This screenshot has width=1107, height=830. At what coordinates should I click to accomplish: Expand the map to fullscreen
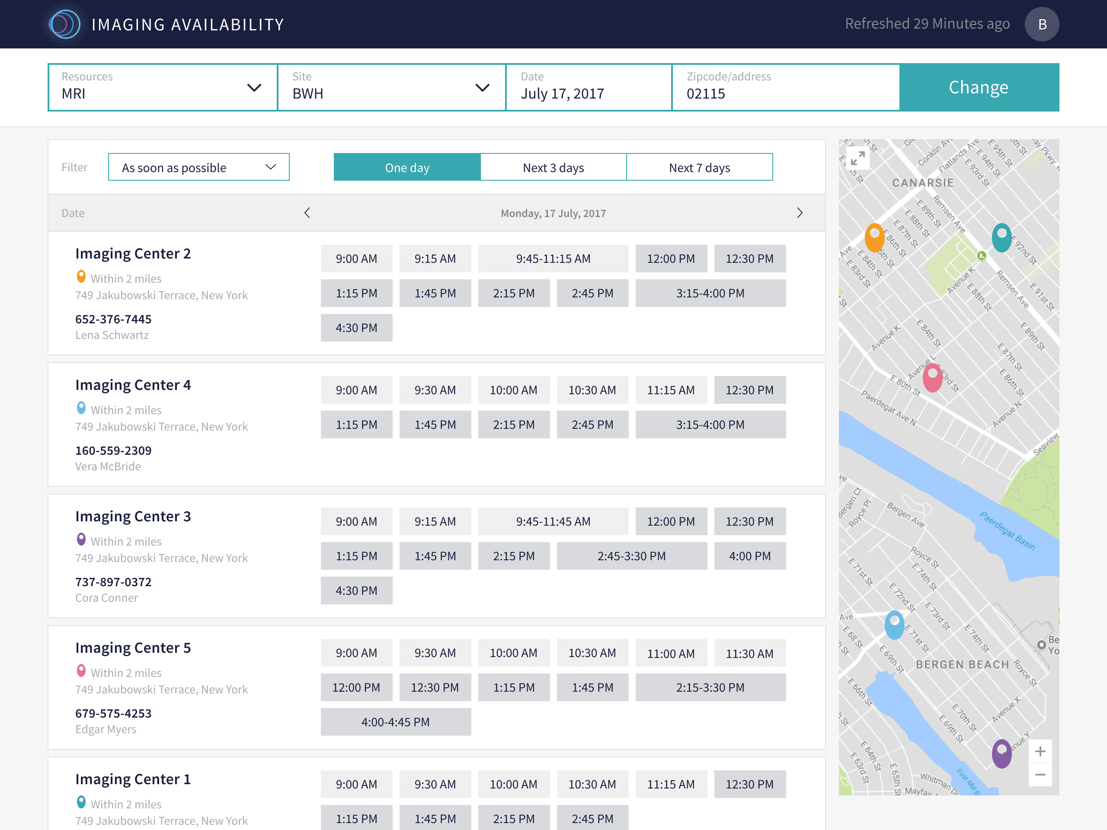click(857, 158)
